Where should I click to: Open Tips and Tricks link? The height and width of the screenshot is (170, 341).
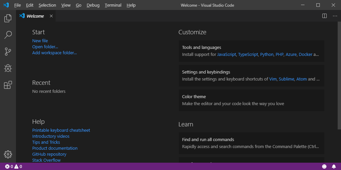tap(46, 142)
